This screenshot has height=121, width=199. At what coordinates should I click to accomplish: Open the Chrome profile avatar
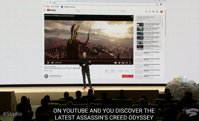pyautogui.click(x=161, y=4)
